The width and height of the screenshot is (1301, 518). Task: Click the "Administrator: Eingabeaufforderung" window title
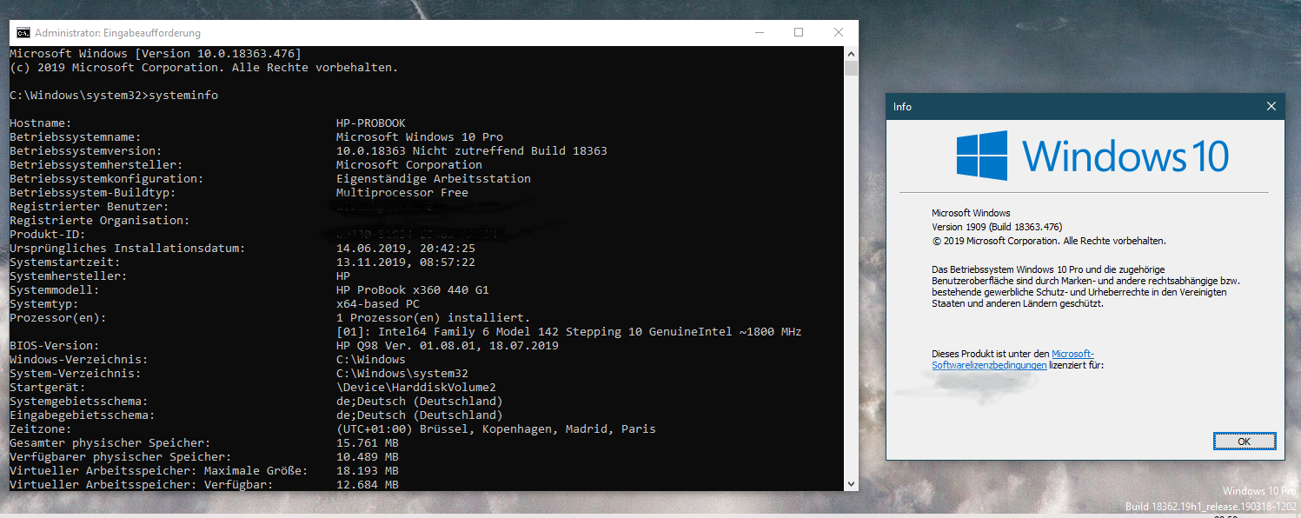tap(117, 33)
